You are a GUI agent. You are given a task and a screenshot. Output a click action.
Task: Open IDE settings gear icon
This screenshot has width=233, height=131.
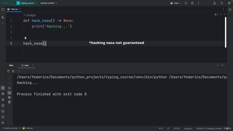[x=229, y=3]
